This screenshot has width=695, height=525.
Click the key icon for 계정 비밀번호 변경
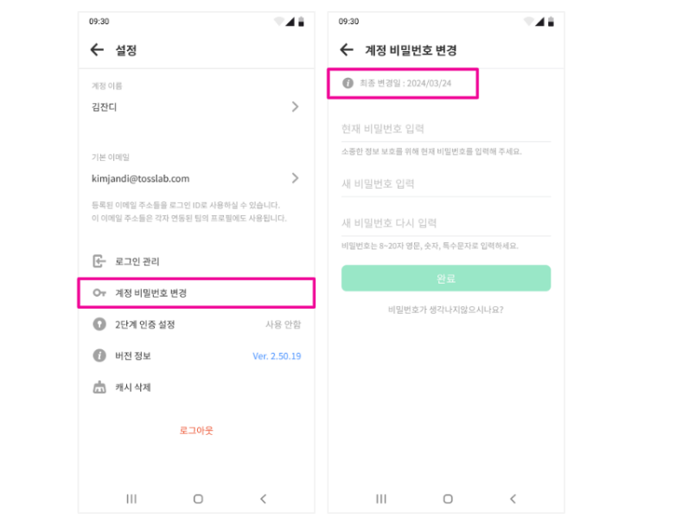coord(99,293)
